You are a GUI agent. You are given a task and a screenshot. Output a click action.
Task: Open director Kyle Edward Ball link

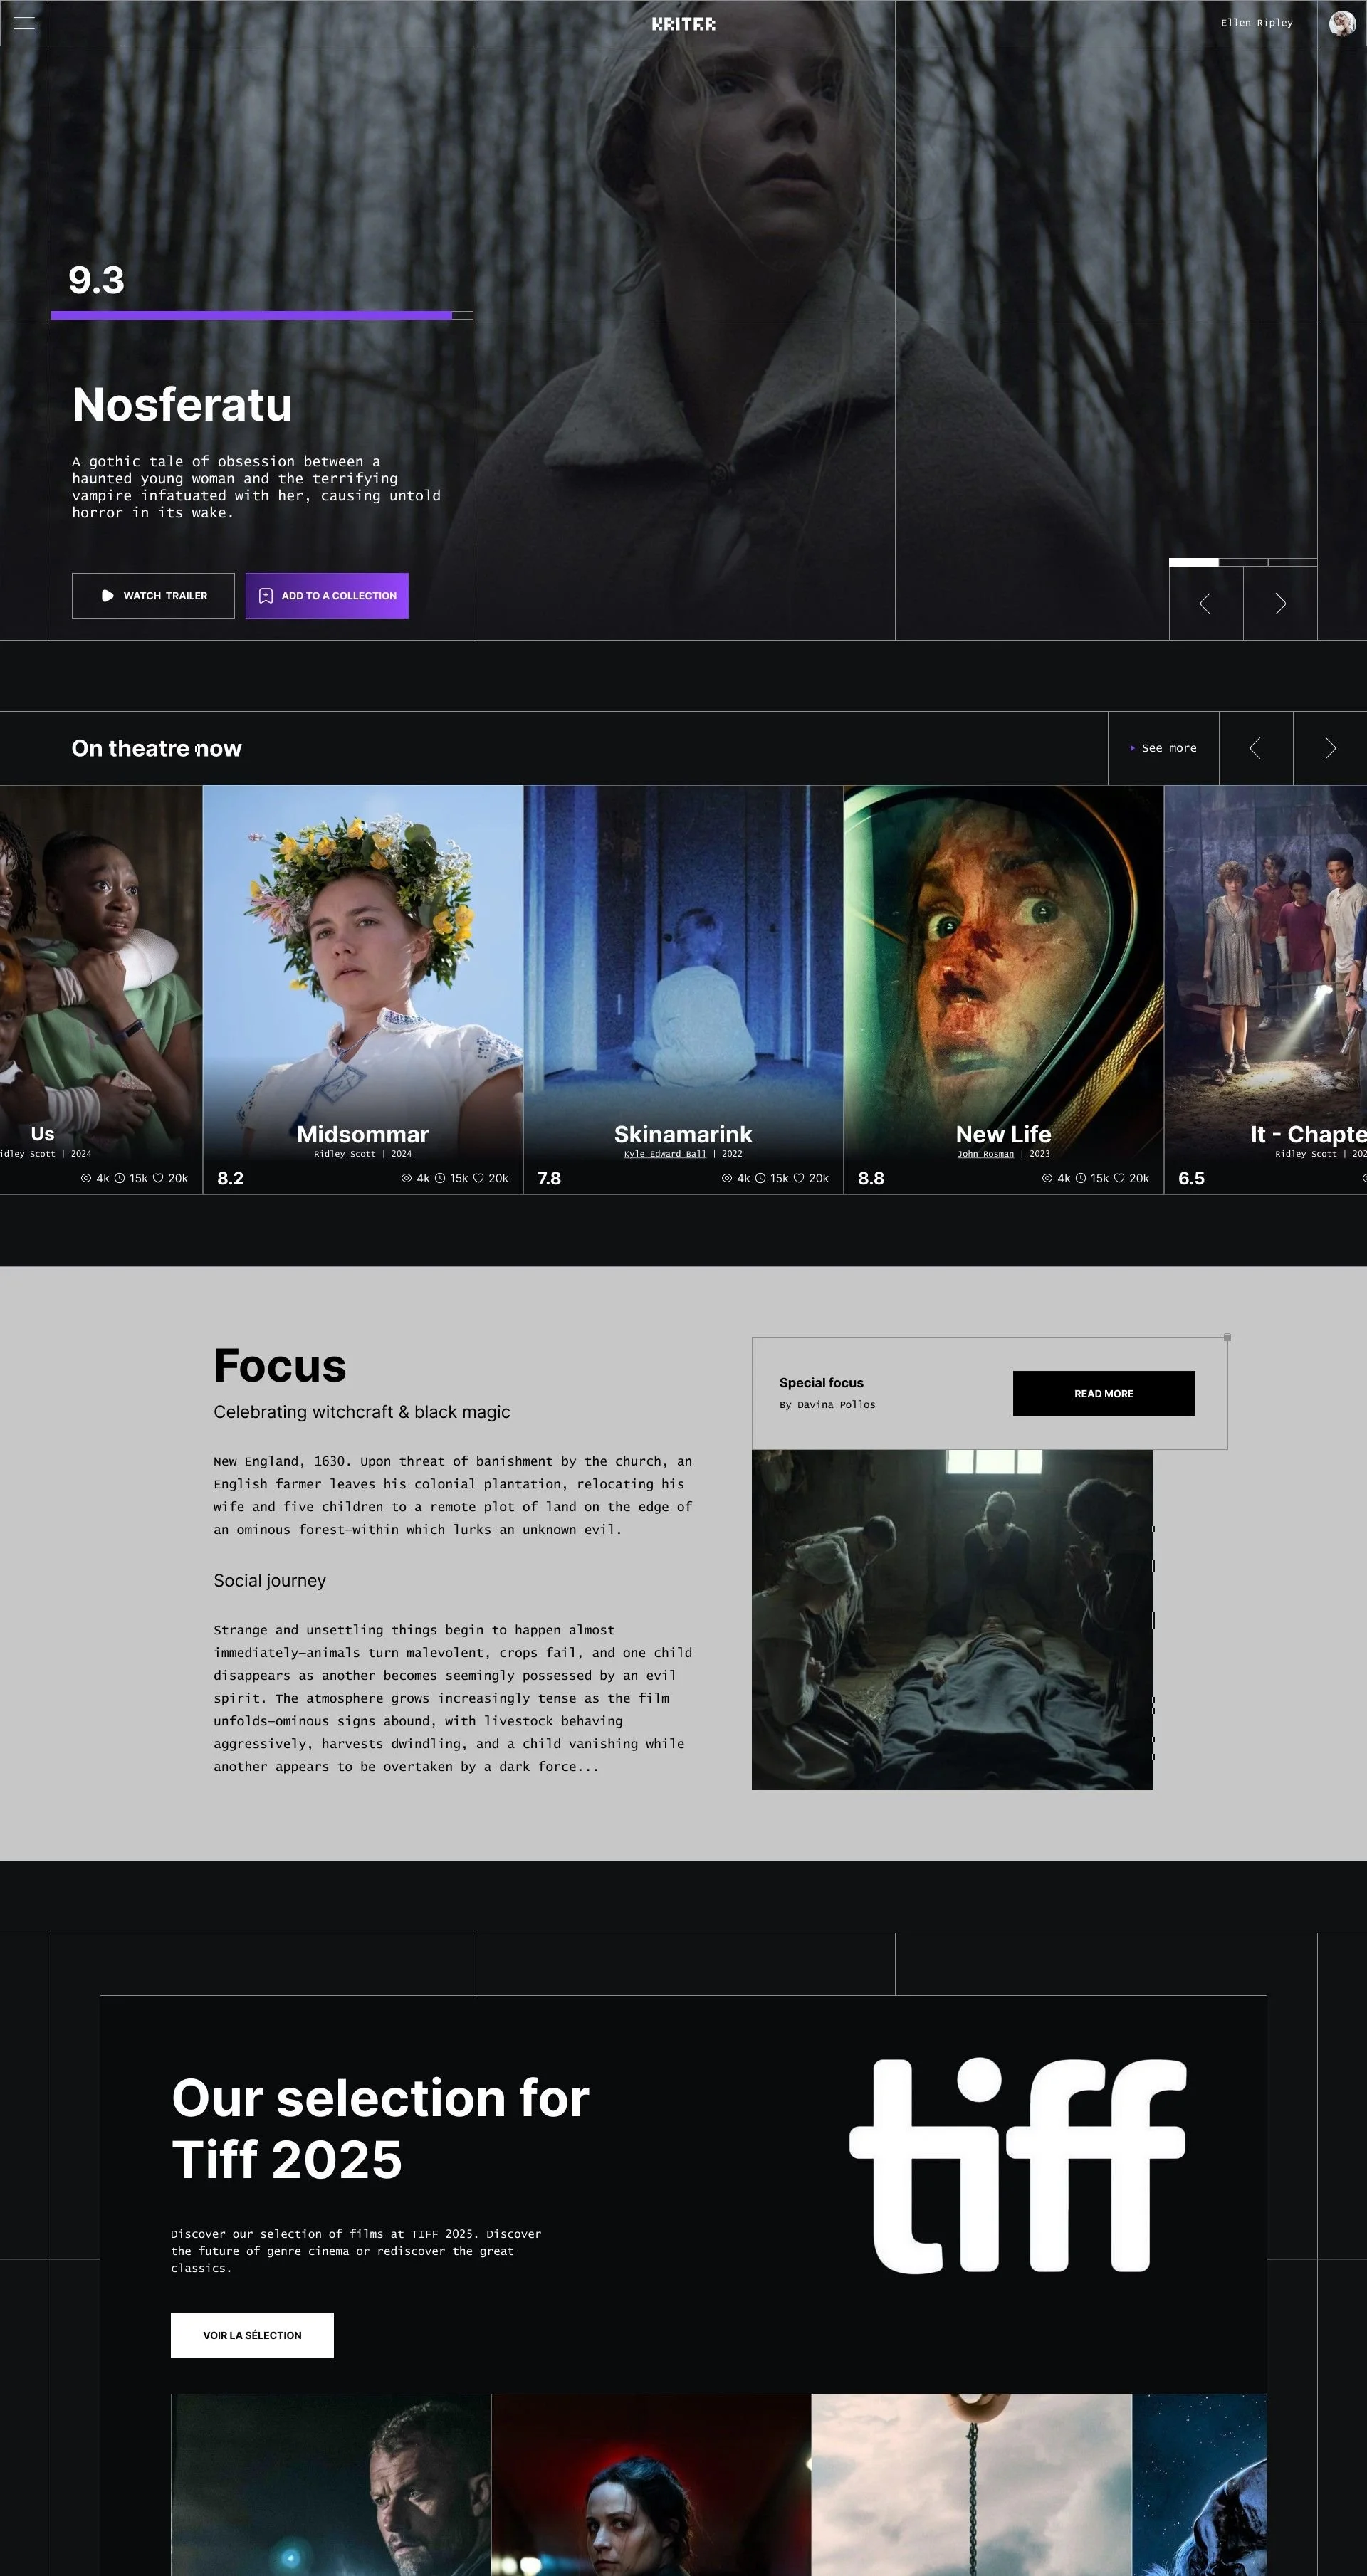pos(665,1154)
